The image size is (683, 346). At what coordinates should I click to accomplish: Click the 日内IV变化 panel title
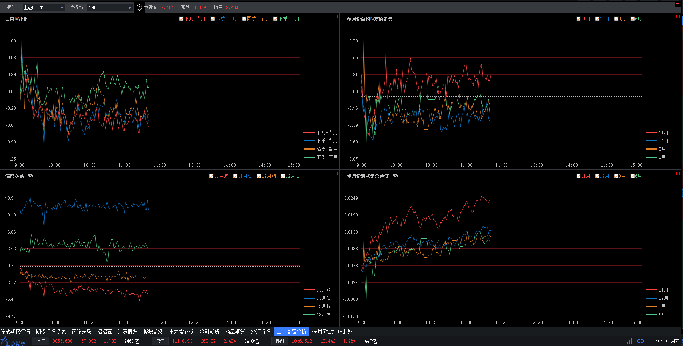(x=16, y=19)
